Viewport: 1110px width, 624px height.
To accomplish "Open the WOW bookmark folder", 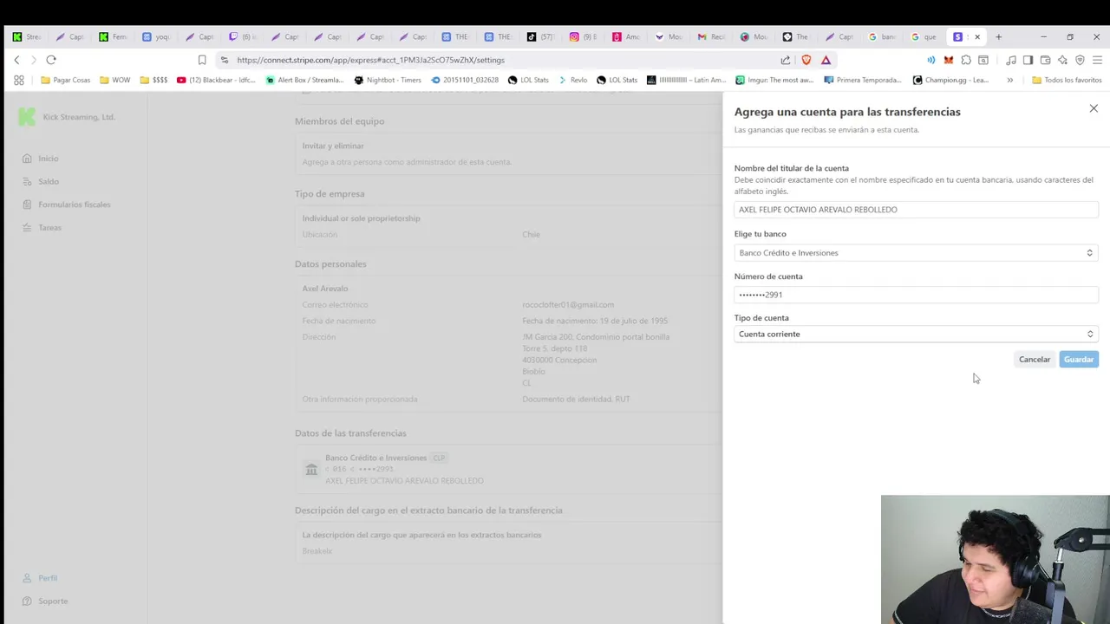I will [114, 80].
